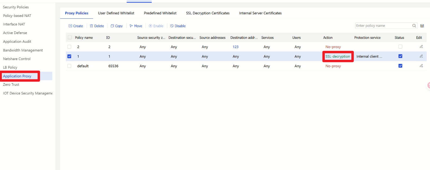Click the Destination addresses column header

coord(244,38)
